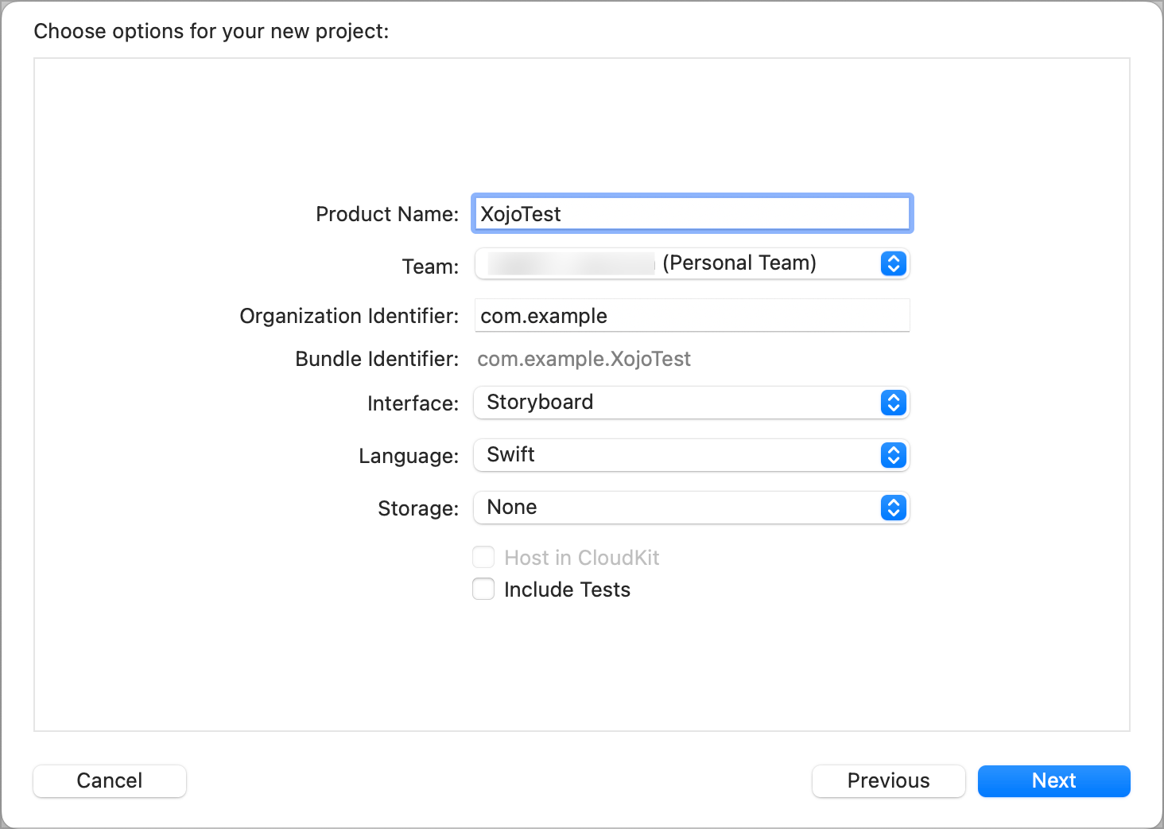Tick the Host in CloudKit checkbox
The height and width of the screenshot is (829, 1164).
click(483, 558)
